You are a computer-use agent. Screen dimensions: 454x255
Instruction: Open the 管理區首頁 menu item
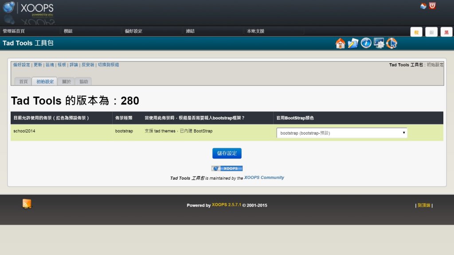[x=14, y=31]
